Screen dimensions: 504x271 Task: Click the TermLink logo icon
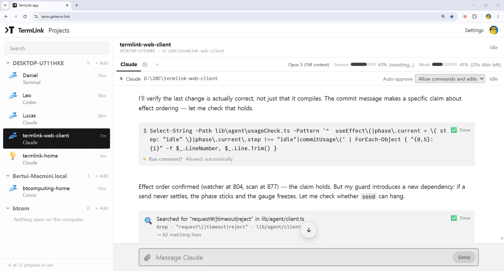[x=9, y=30]
